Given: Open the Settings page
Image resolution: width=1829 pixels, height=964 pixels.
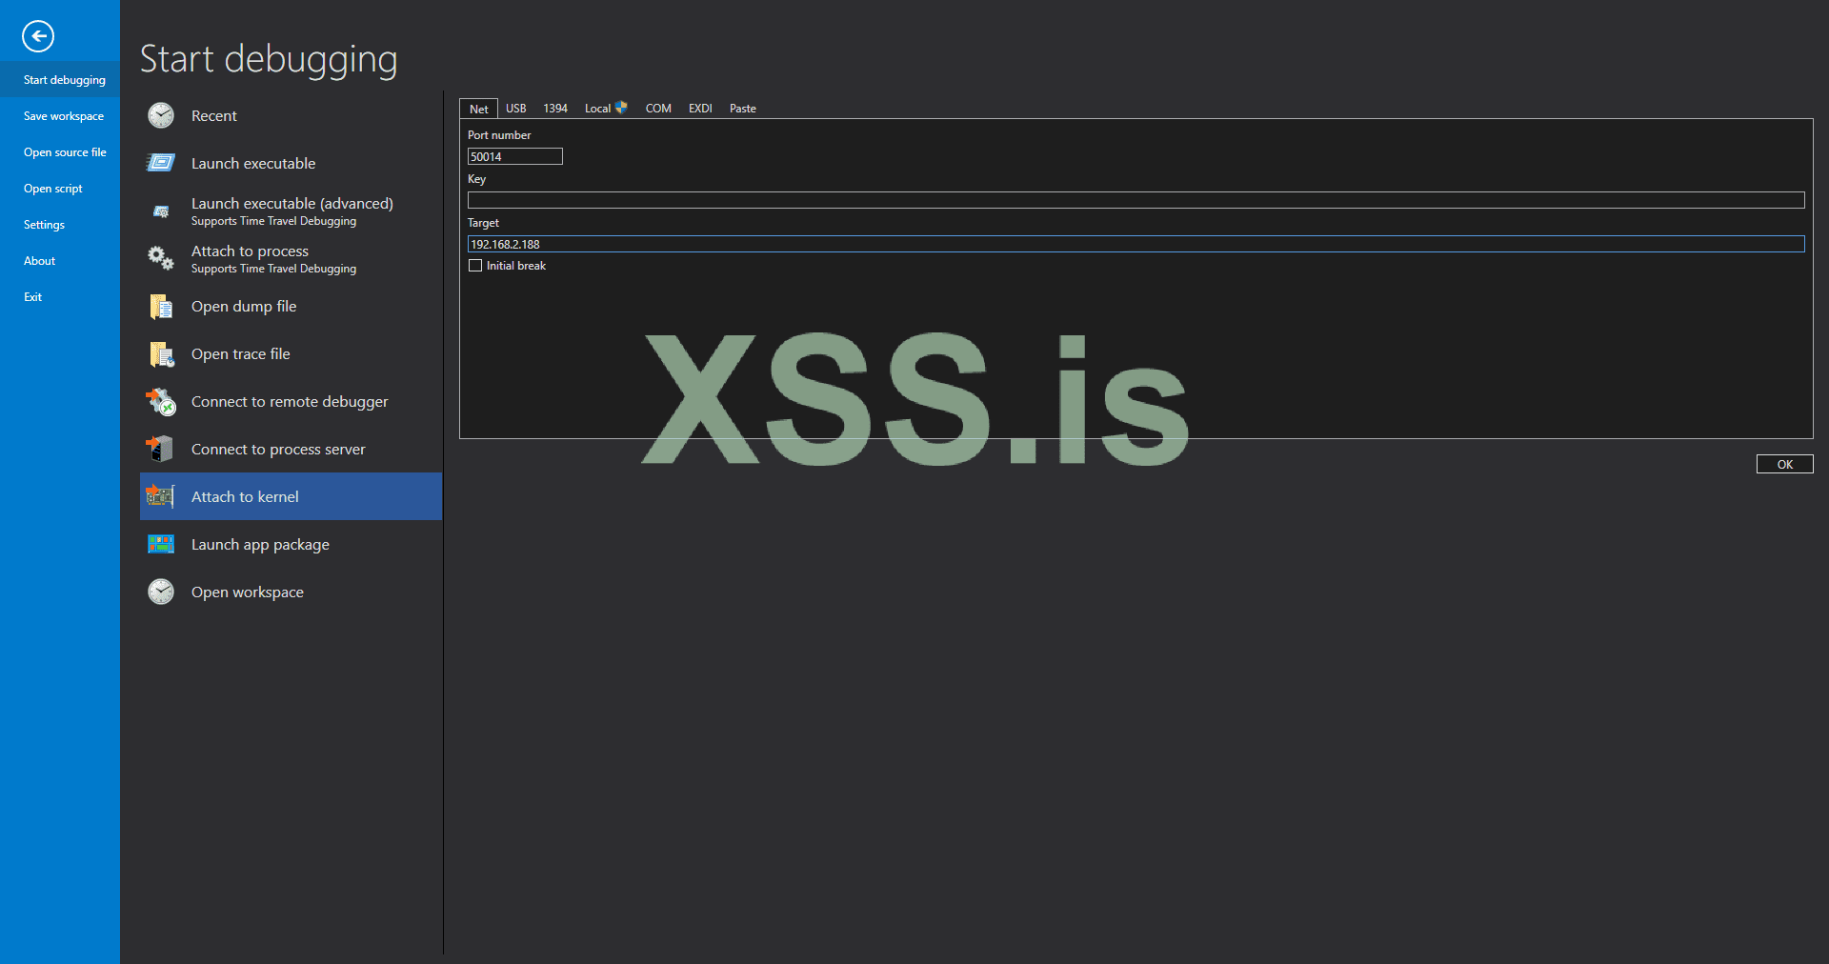Looking at the screenshot, I should (60, 224).
